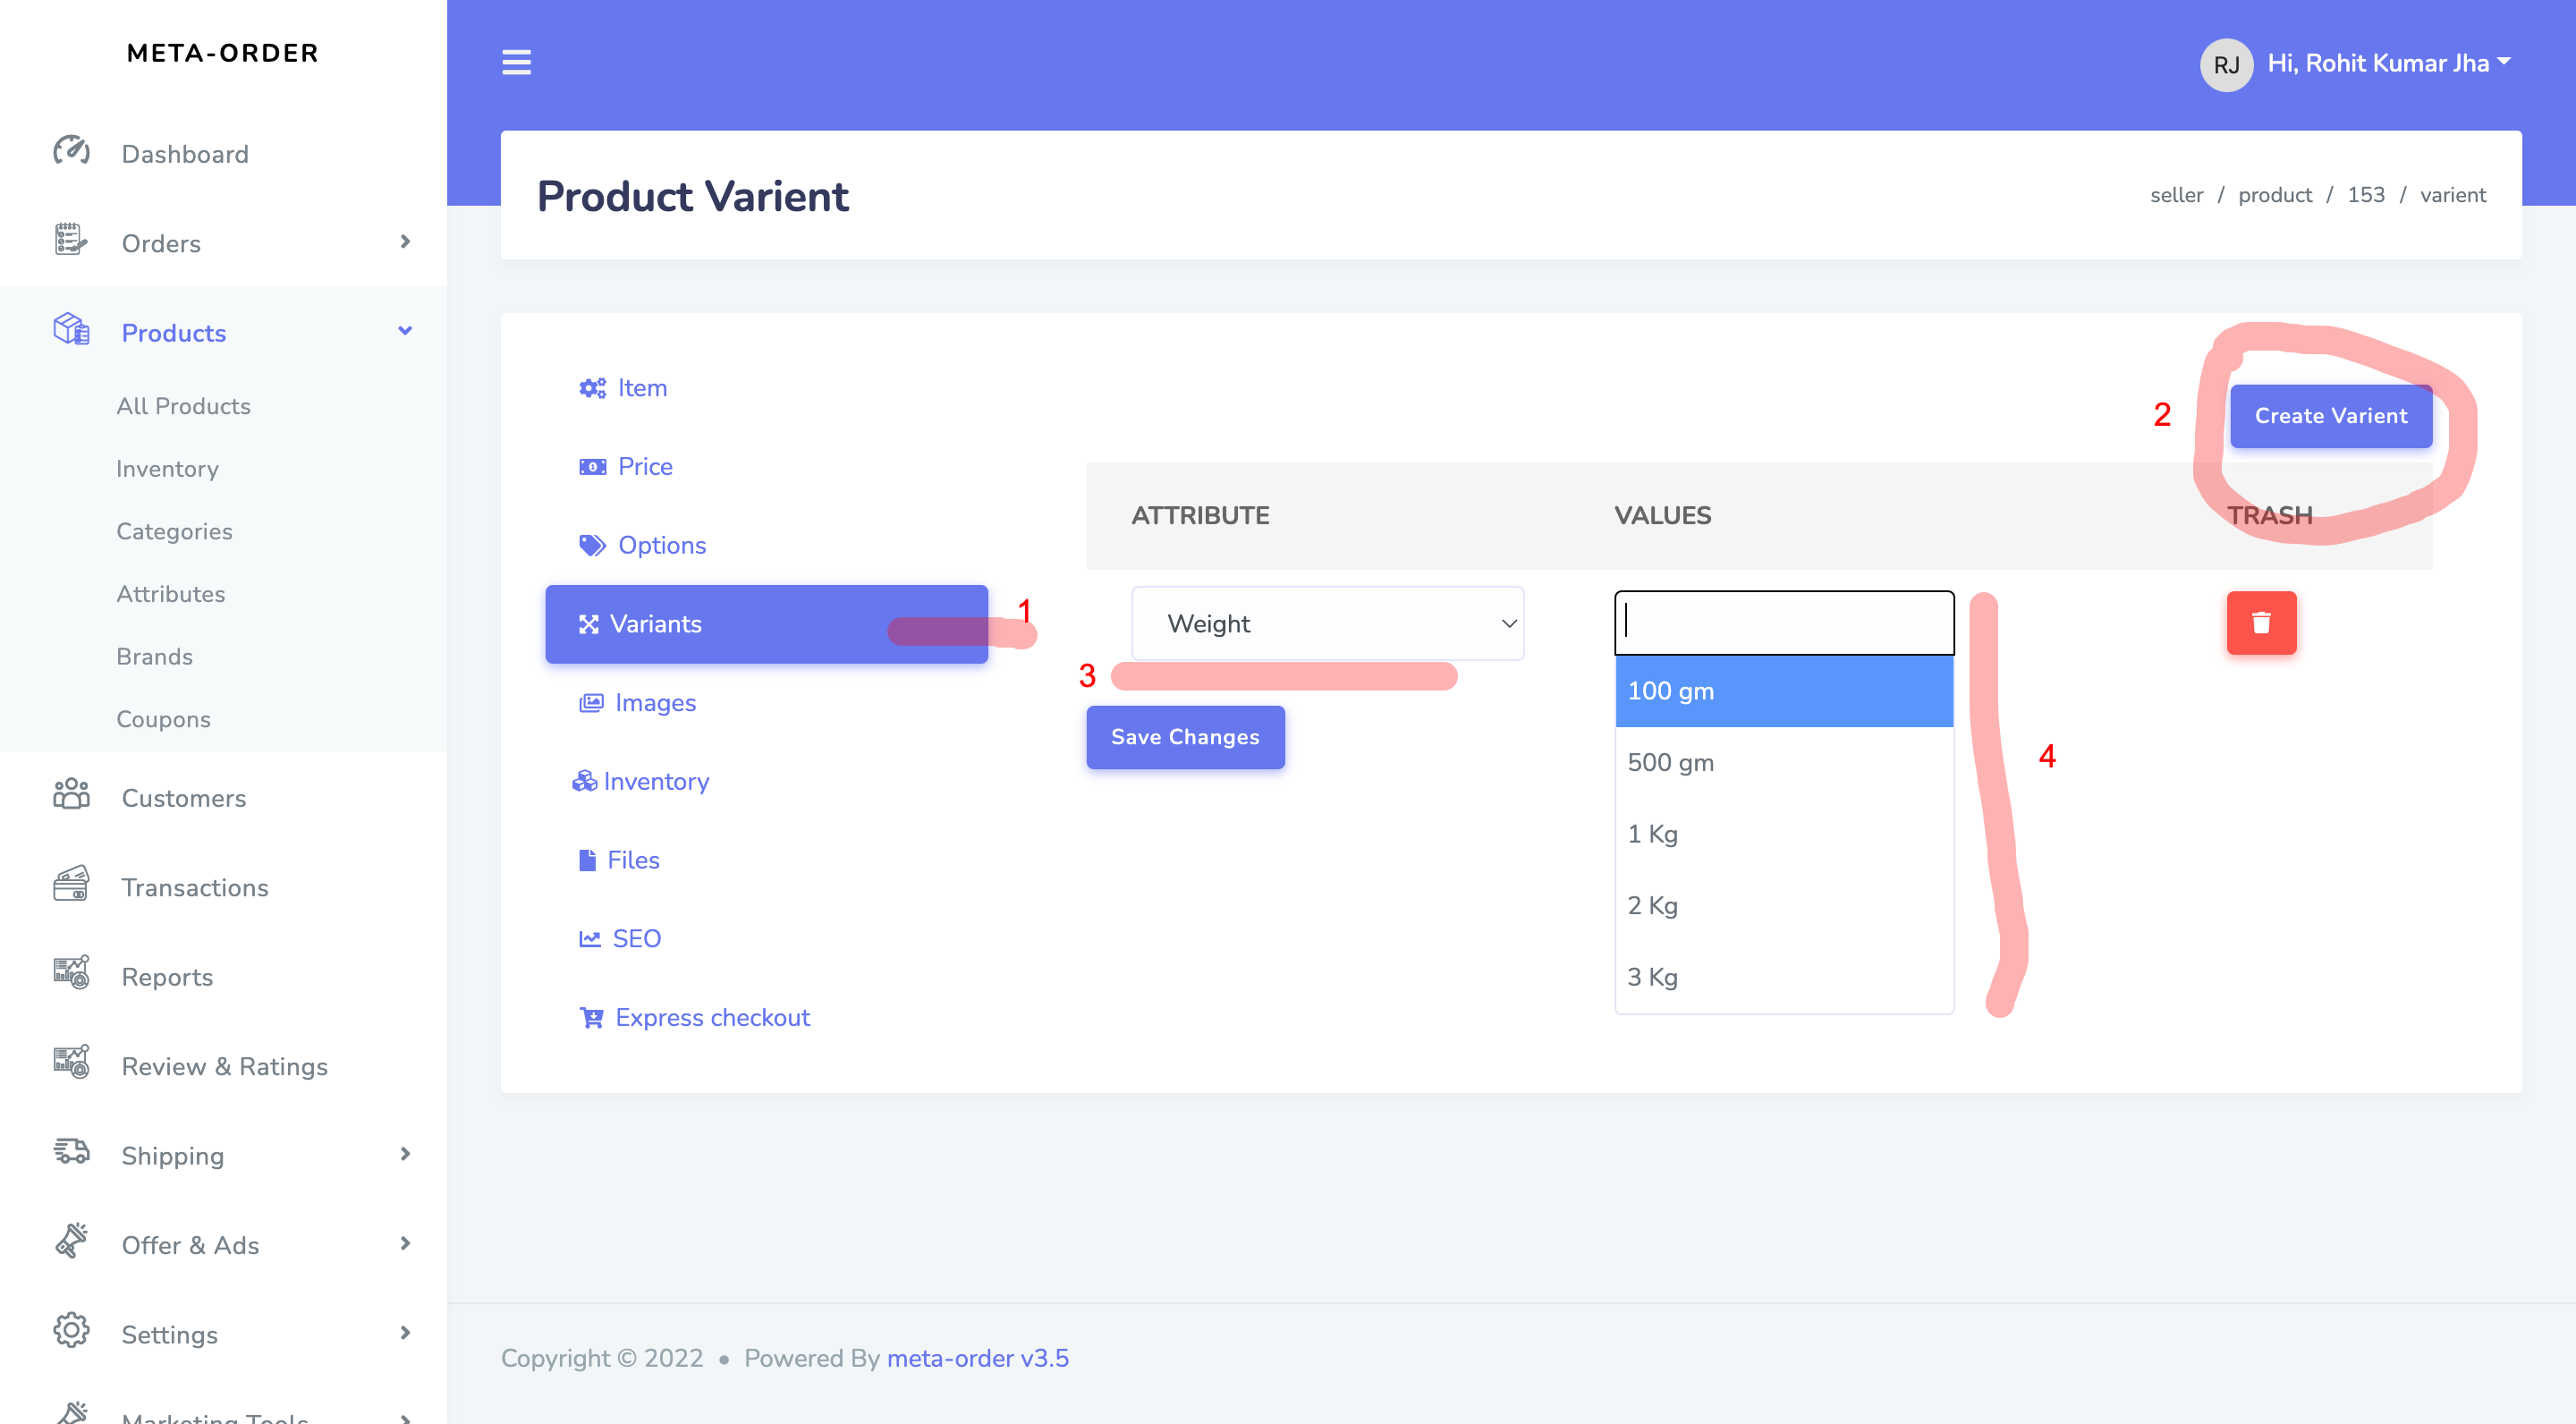The height and width of the screenshot is (1424, 2576).
Task: Switch to the Images tab
Action: tap(654, 703)
